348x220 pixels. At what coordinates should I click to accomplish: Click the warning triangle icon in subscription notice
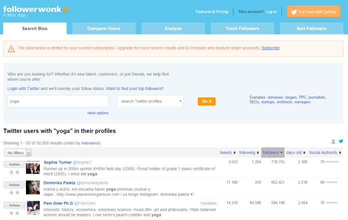(11, 48)
